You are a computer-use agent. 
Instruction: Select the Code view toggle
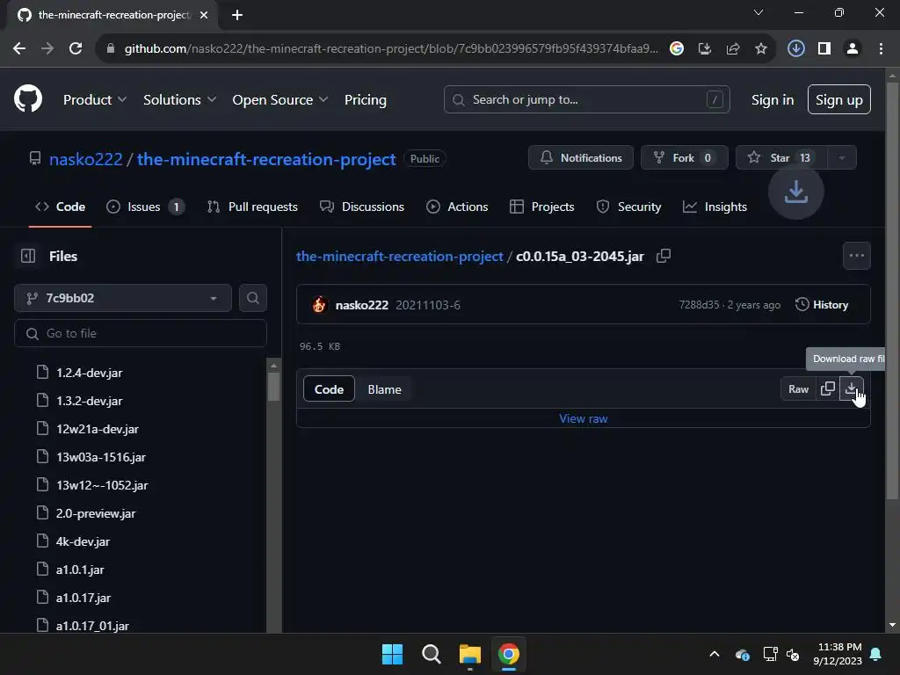click(329, 389)
